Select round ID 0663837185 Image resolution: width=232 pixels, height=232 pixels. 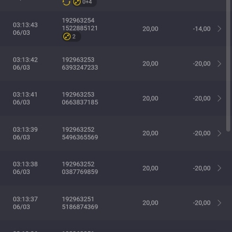coord(80,102)
